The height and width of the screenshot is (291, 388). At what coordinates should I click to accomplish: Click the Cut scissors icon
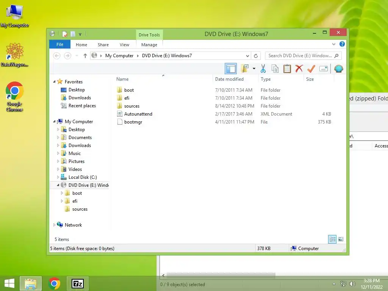[x=263, y=69]
